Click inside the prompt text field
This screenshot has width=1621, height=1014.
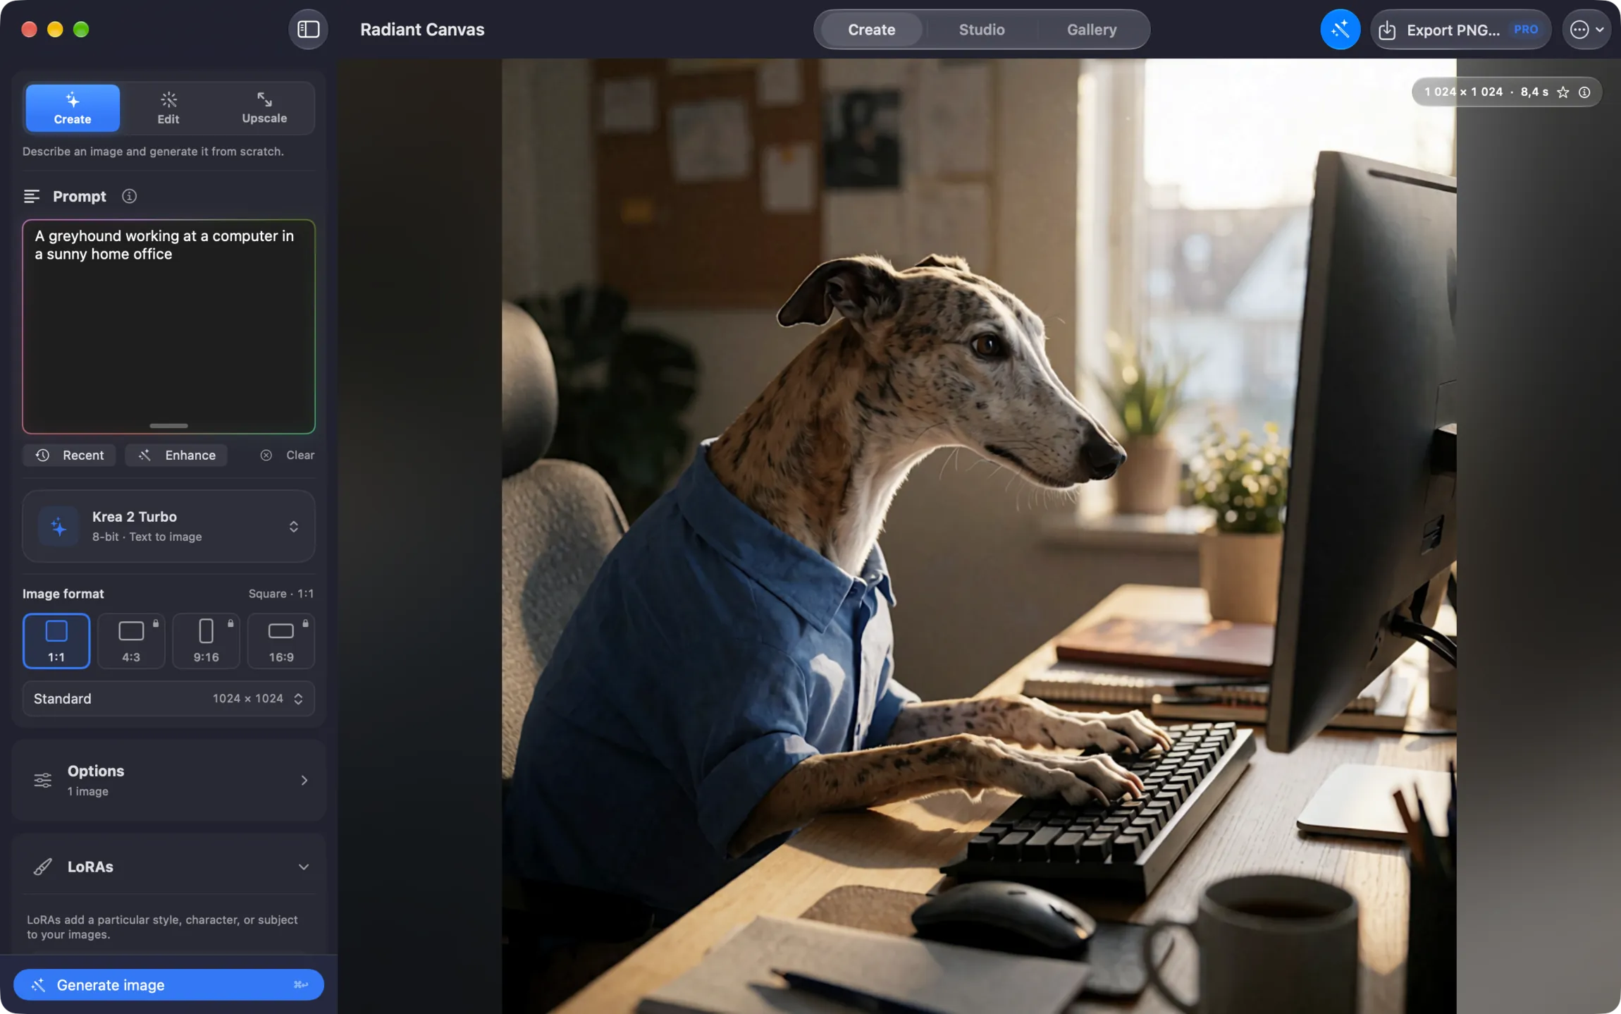[x=168, y=326]
